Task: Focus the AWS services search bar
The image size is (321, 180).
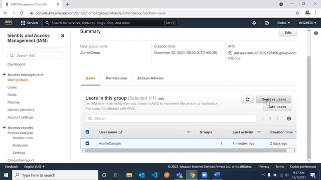Action: point(110,23)
